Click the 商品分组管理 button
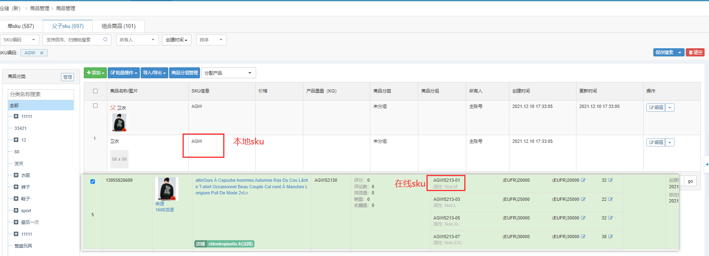This screenshot has width=709, height=256. (x=185, y=73)
